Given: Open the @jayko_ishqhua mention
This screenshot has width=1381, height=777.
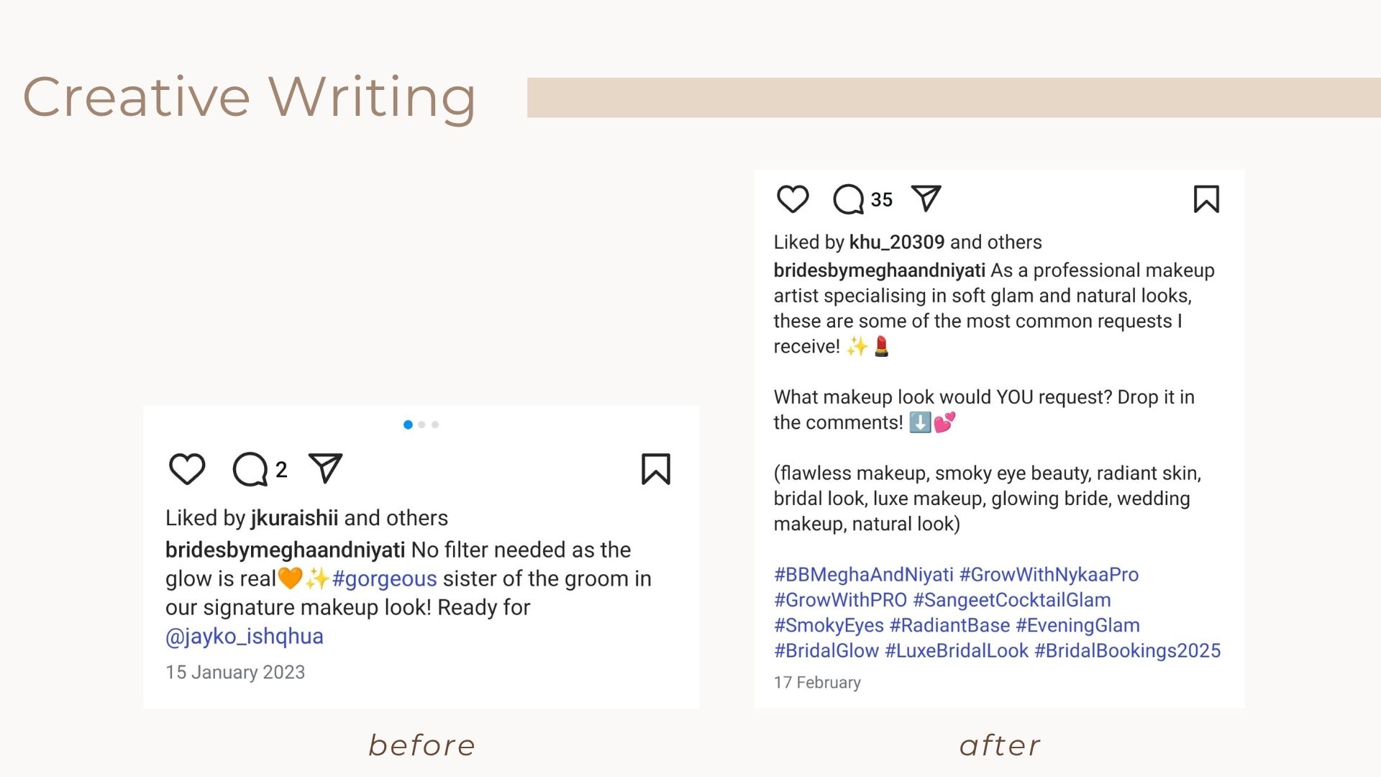Looking at the screenshot, I should tap(245, 637).
